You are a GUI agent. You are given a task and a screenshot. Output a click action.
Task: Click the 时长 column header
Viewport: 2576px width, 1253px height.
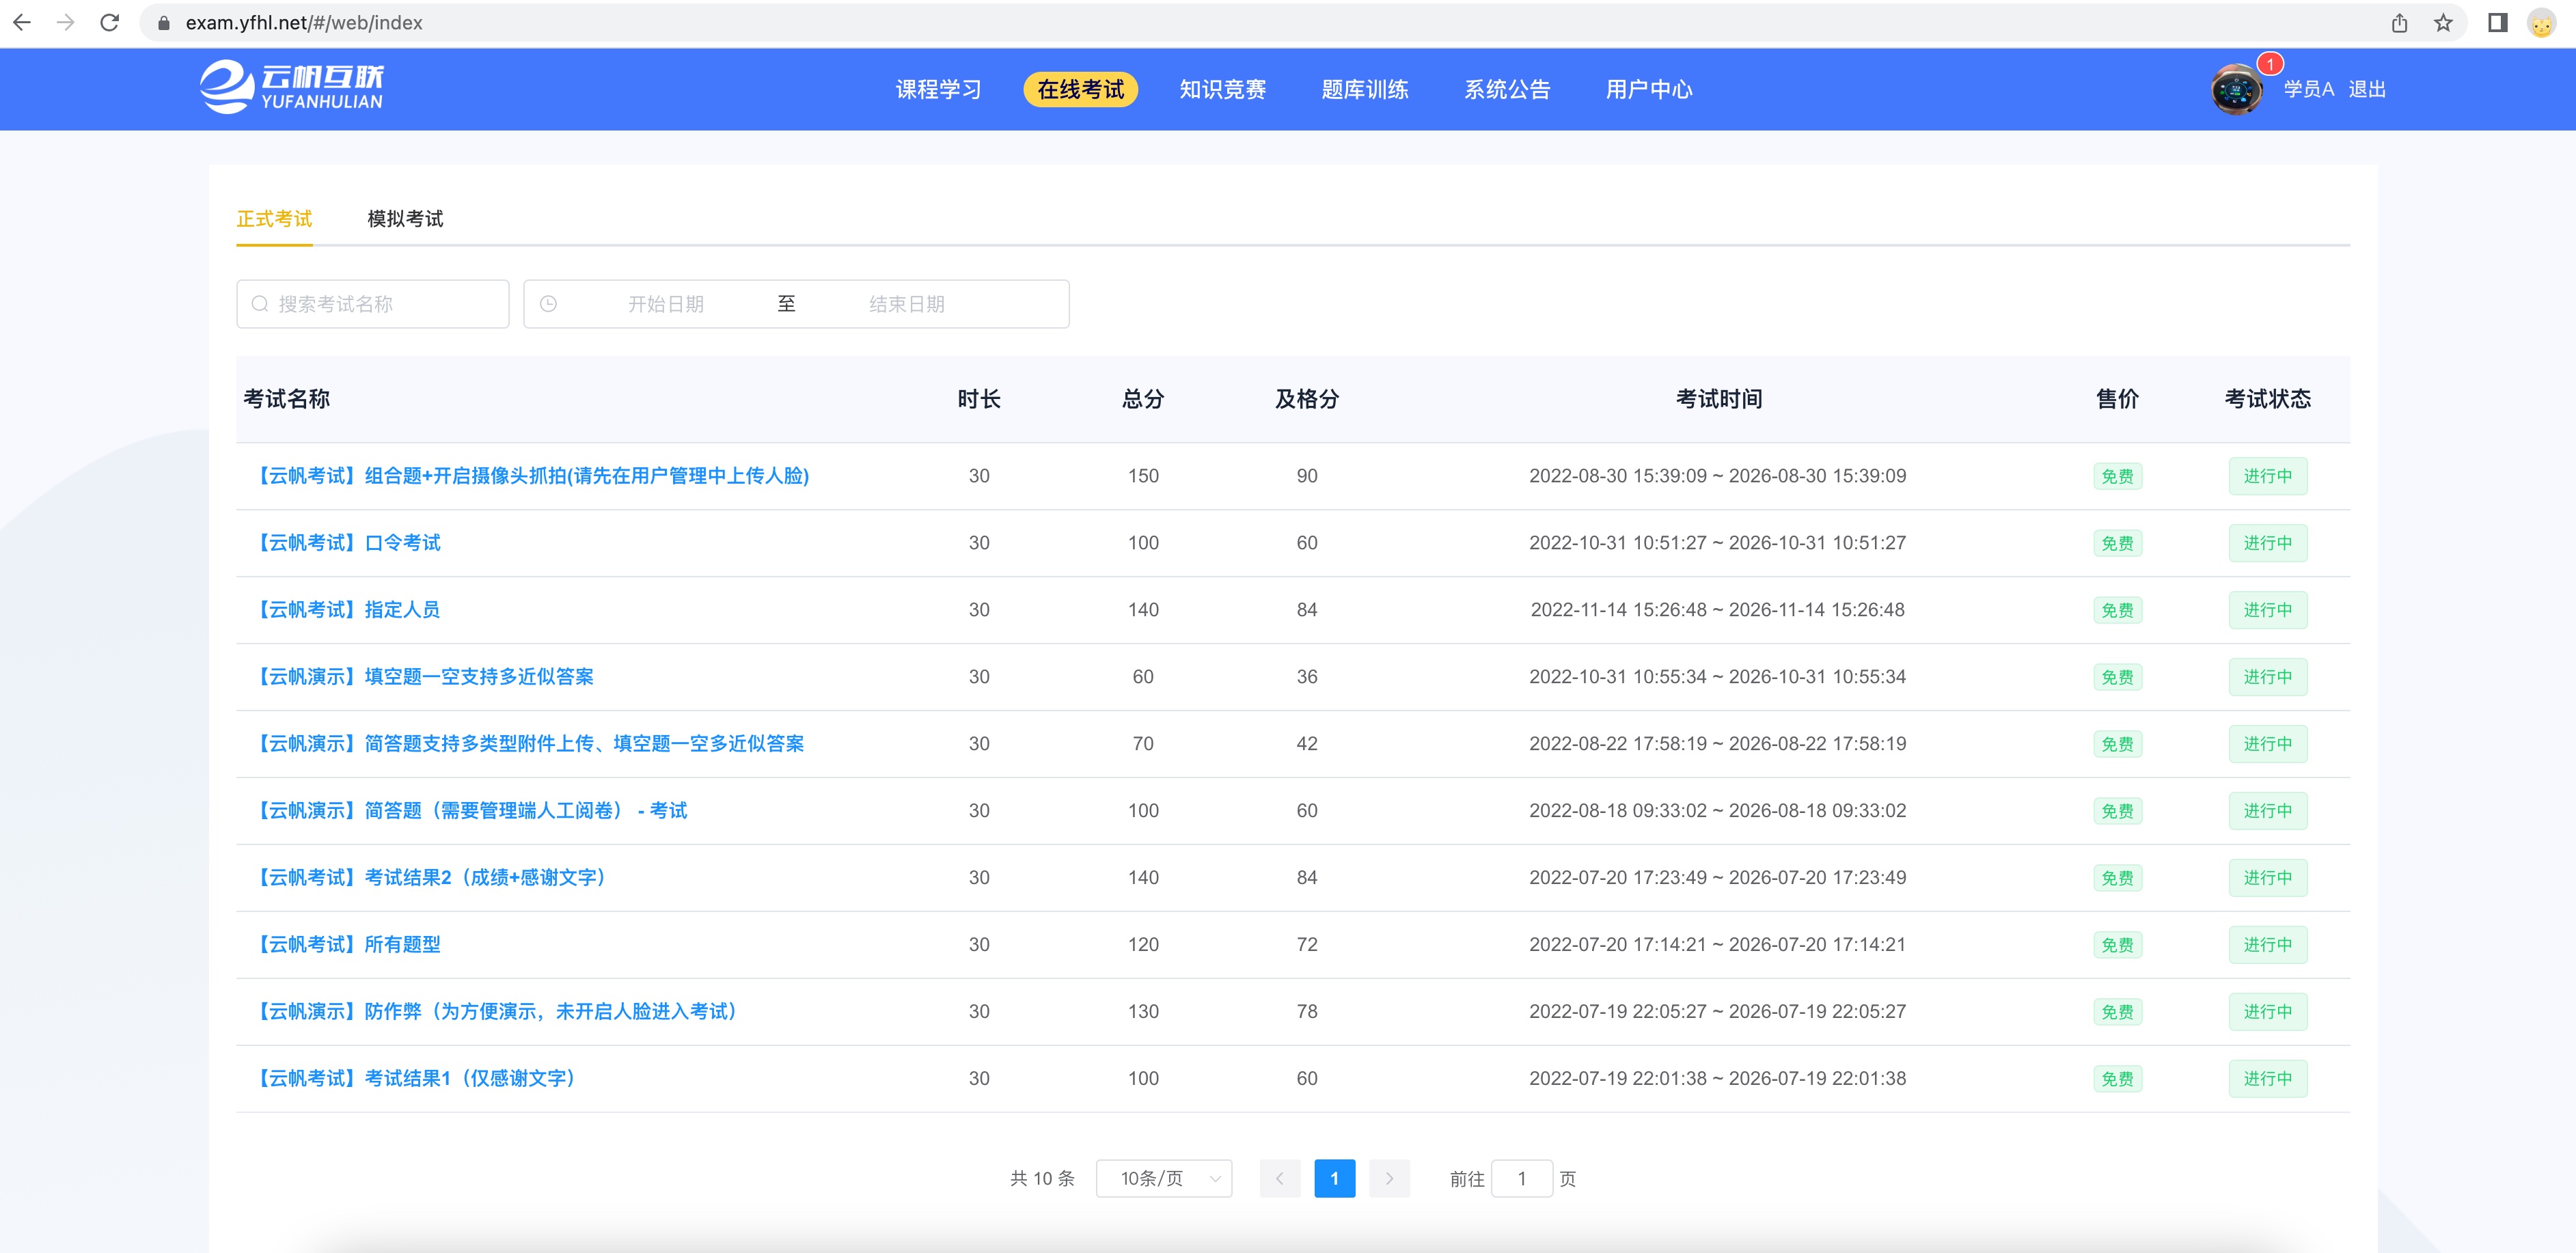[979, 399]
